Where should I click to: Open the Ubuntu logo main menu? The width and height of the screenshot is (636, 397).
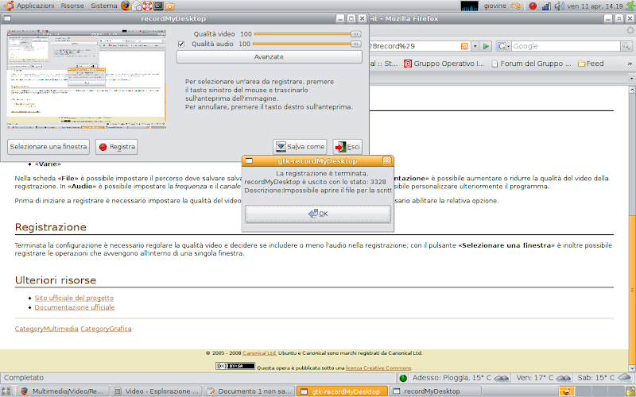coord(8,6)
